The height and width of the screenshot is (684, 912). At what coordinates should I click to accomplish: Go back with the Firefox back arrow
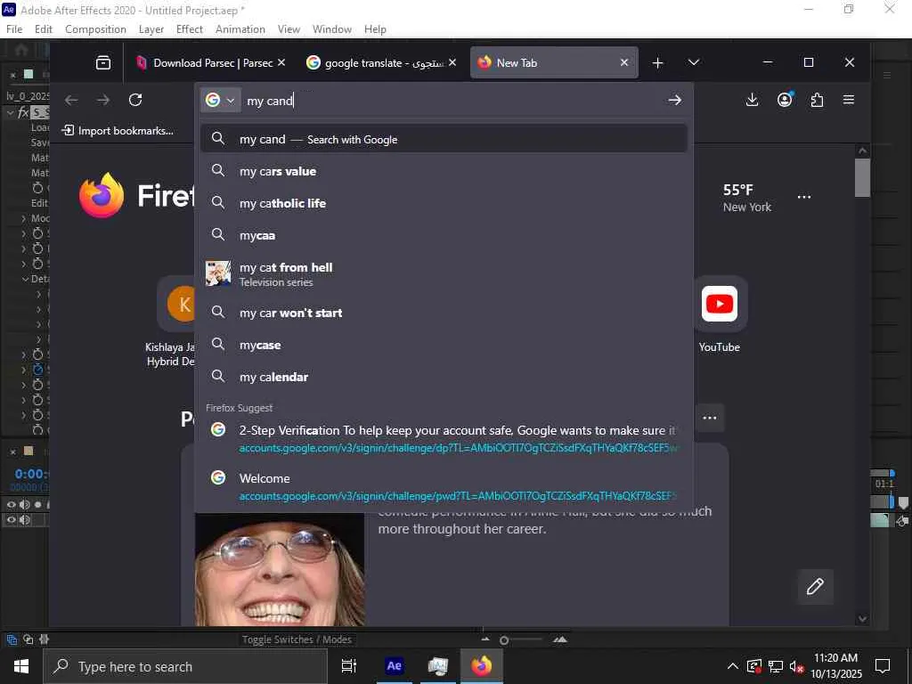pos(71,100)
